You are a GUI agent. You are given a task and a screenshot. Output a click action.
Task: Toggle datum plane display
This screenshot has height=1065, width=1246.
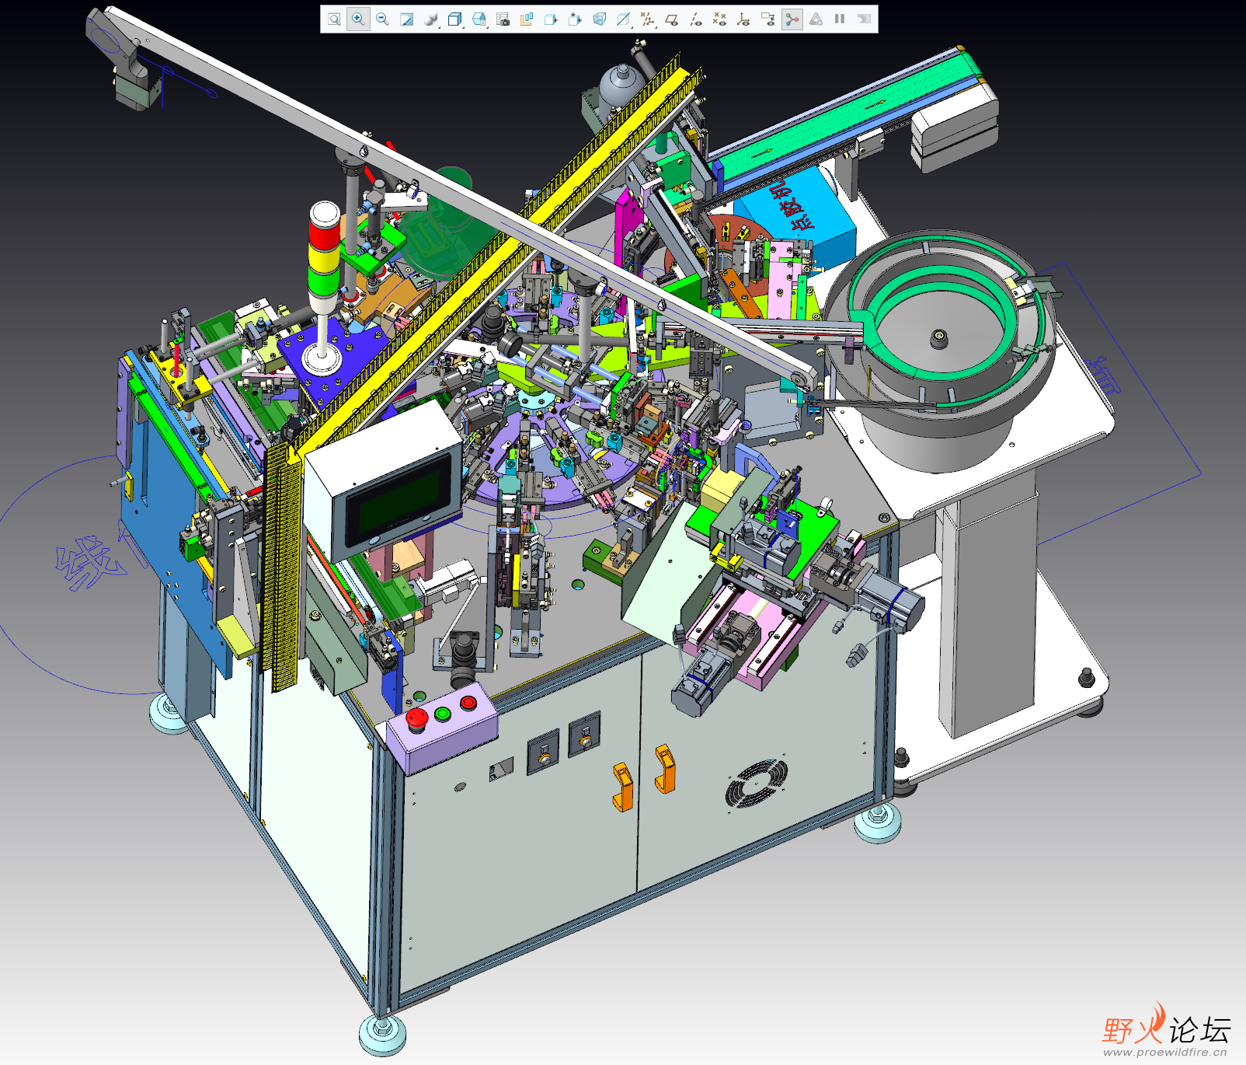tap(672, 19)
